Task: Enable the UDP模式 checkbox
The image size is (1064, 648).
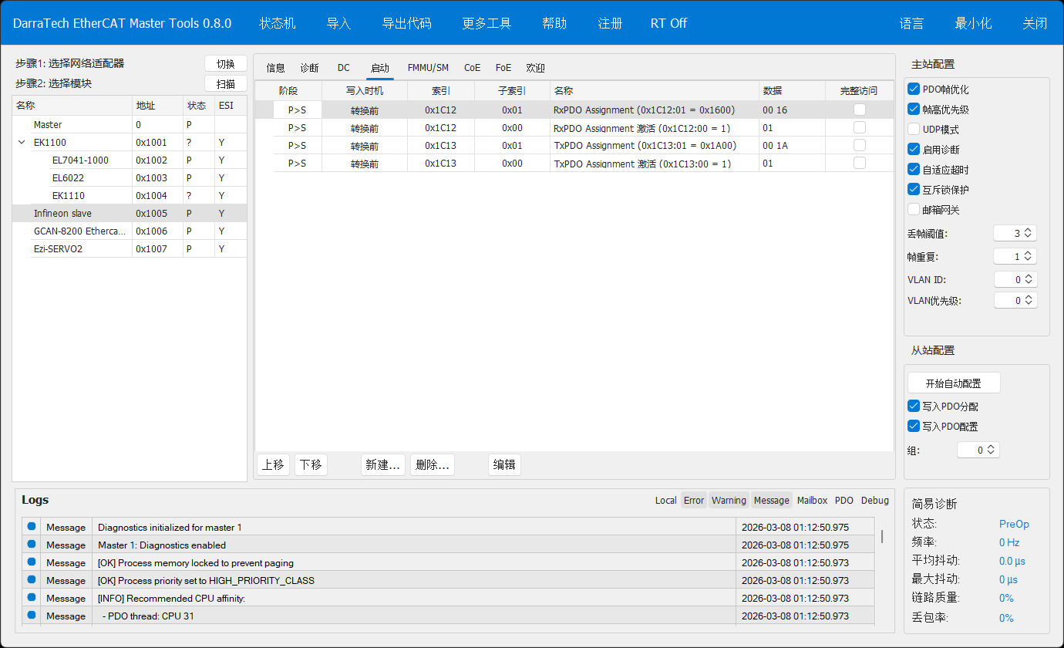Action: [x=914, y=130]
